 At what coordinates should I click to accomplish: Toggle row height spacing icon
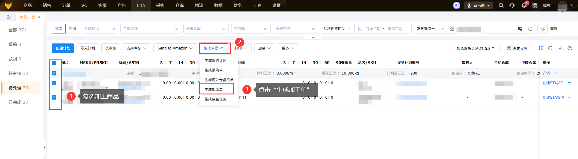coord(541,48)
